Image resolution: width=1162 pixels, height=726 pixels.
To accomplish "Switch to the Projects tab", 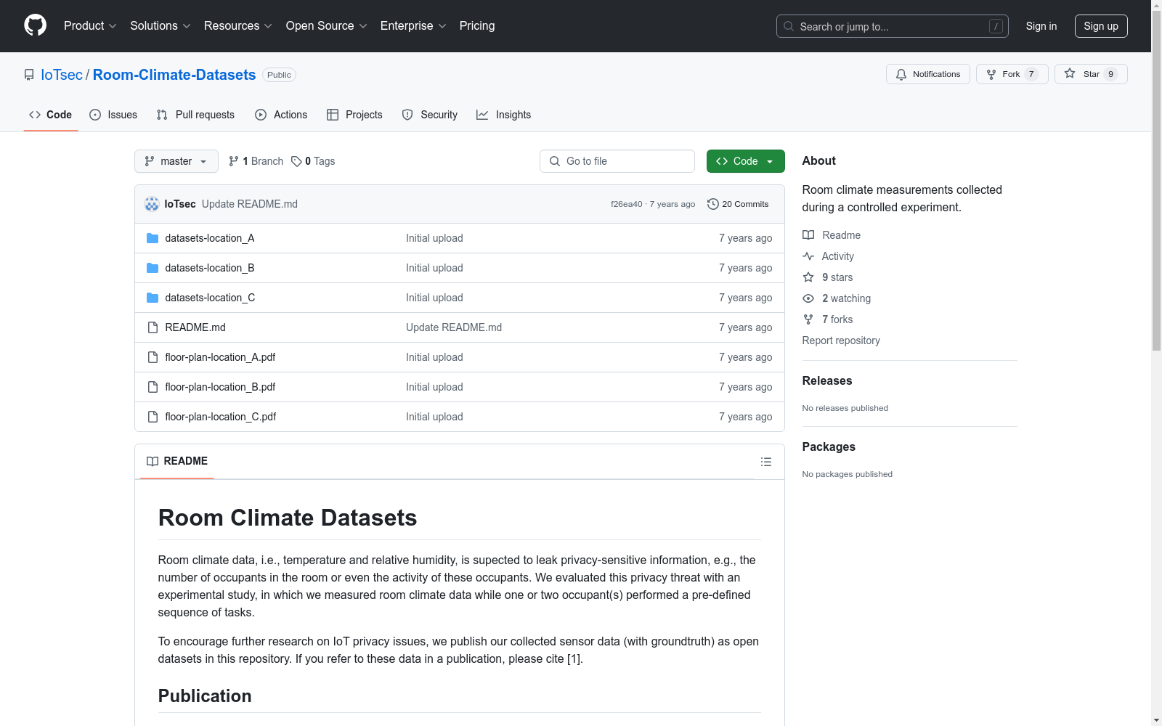I will click(354, 115).
